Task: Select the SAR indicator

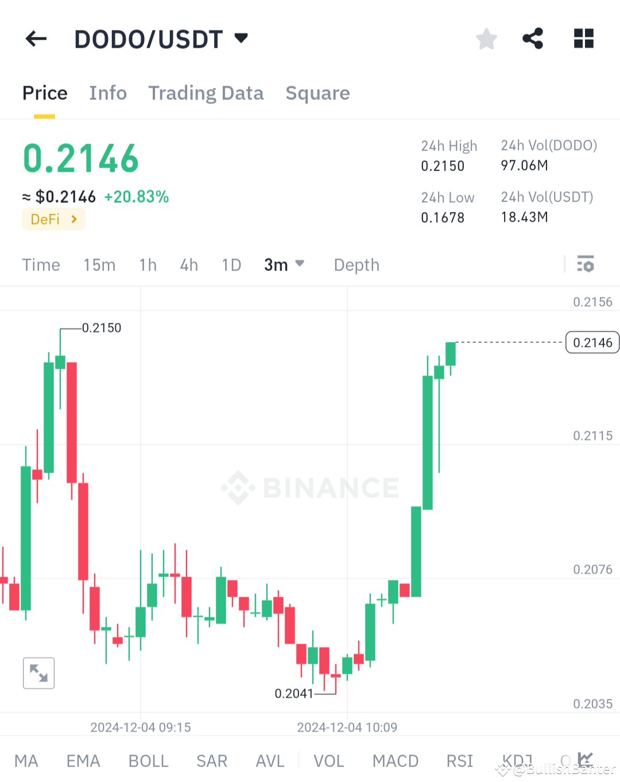Action: tap(211, 761)
